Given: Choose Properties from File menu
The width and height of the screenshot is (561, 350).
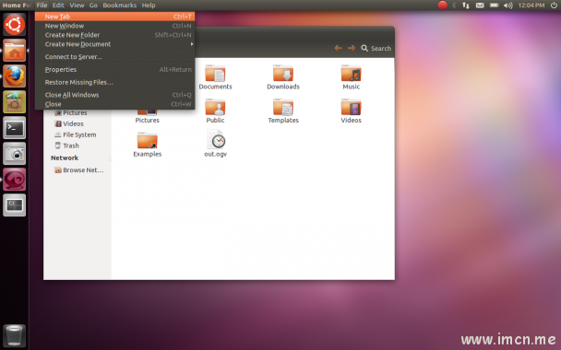Looking at the screenshot, I should click(x=114, y=70).
